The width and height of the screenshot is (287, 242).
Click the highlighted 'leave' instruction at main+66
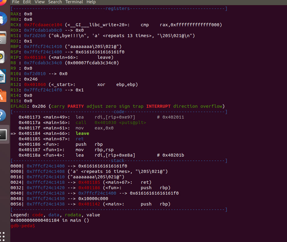tap(82, 133)
